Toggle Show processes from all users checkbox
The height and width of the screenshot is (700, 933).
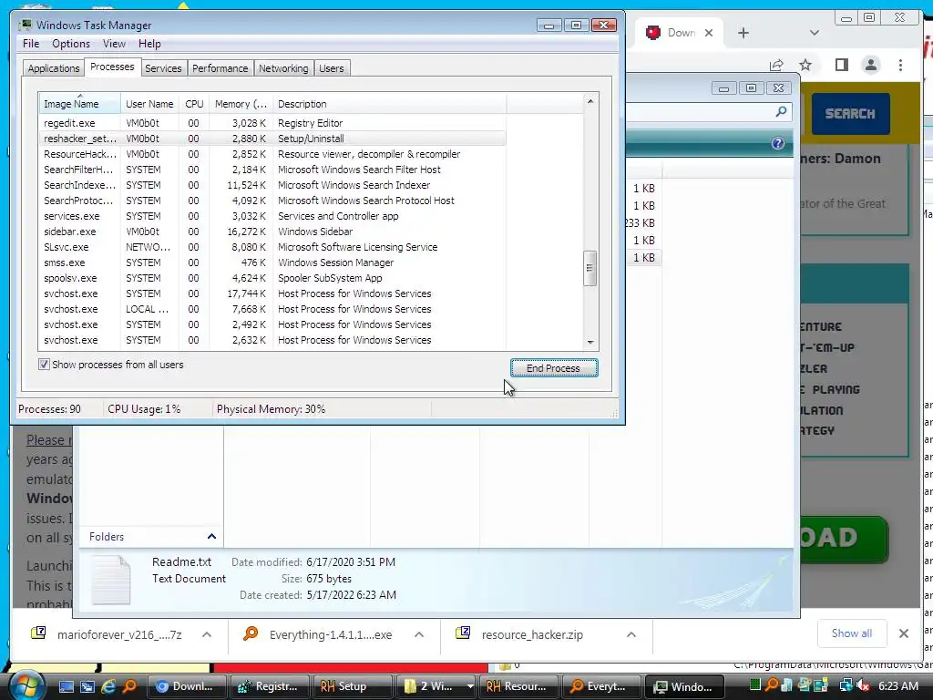(44, 365)
